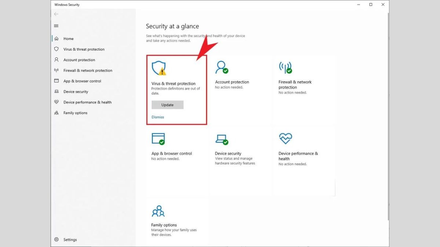Click the Virus & threat protection shield icon
The height and width of the screenshot is (247, 440).
tap(159, 68)
